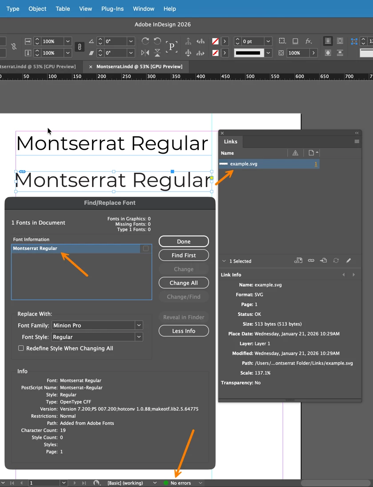The image size is (373, 487).
Task: Click Relink from CC Libraries icon
Action: tap(298, 260)
